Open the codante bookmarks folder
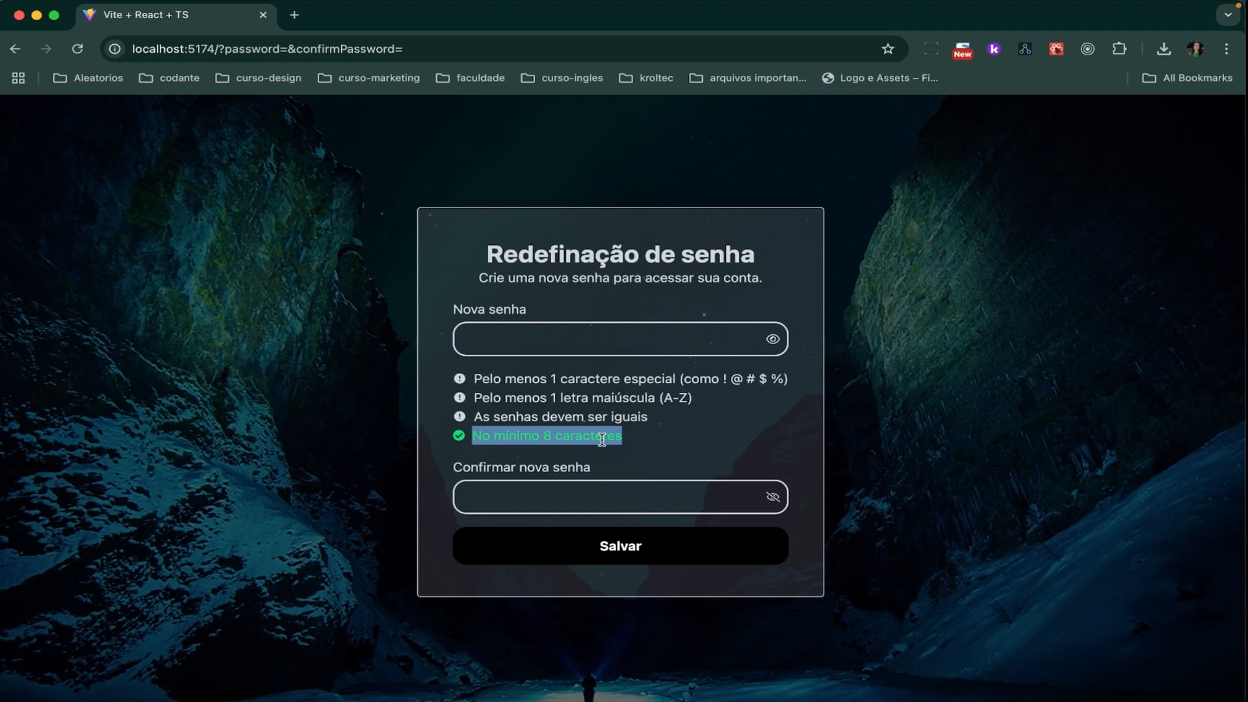Image resolution: width=1248 pixels, height=702 pixels. coord(170,78)
